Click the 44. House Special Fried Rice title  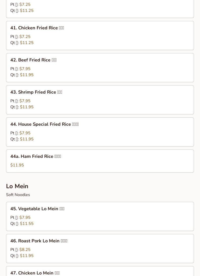tap(44, 124)
